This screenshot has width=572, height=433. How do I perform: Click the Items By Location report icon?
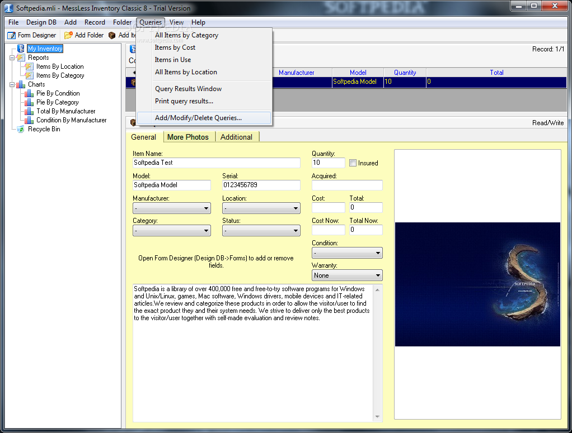click(x=29, y=66)
